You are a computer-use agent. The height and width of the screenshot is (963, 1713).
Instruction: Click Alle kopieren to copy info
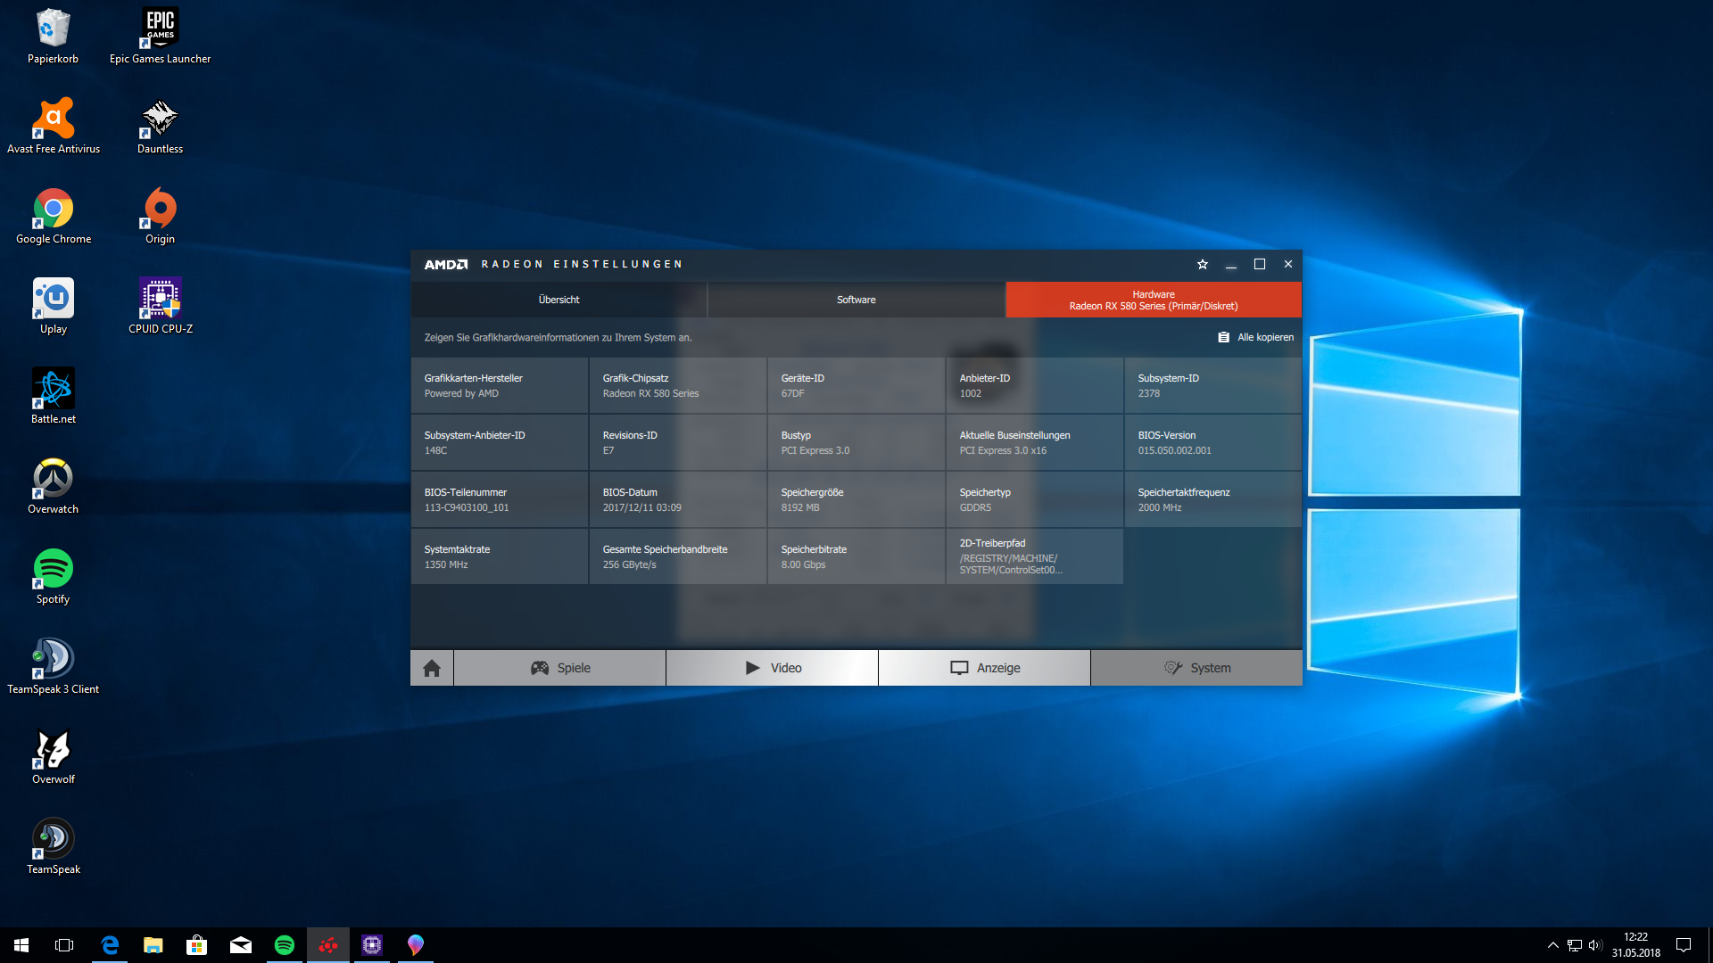pyautogui.click(x=1256, y=337)
